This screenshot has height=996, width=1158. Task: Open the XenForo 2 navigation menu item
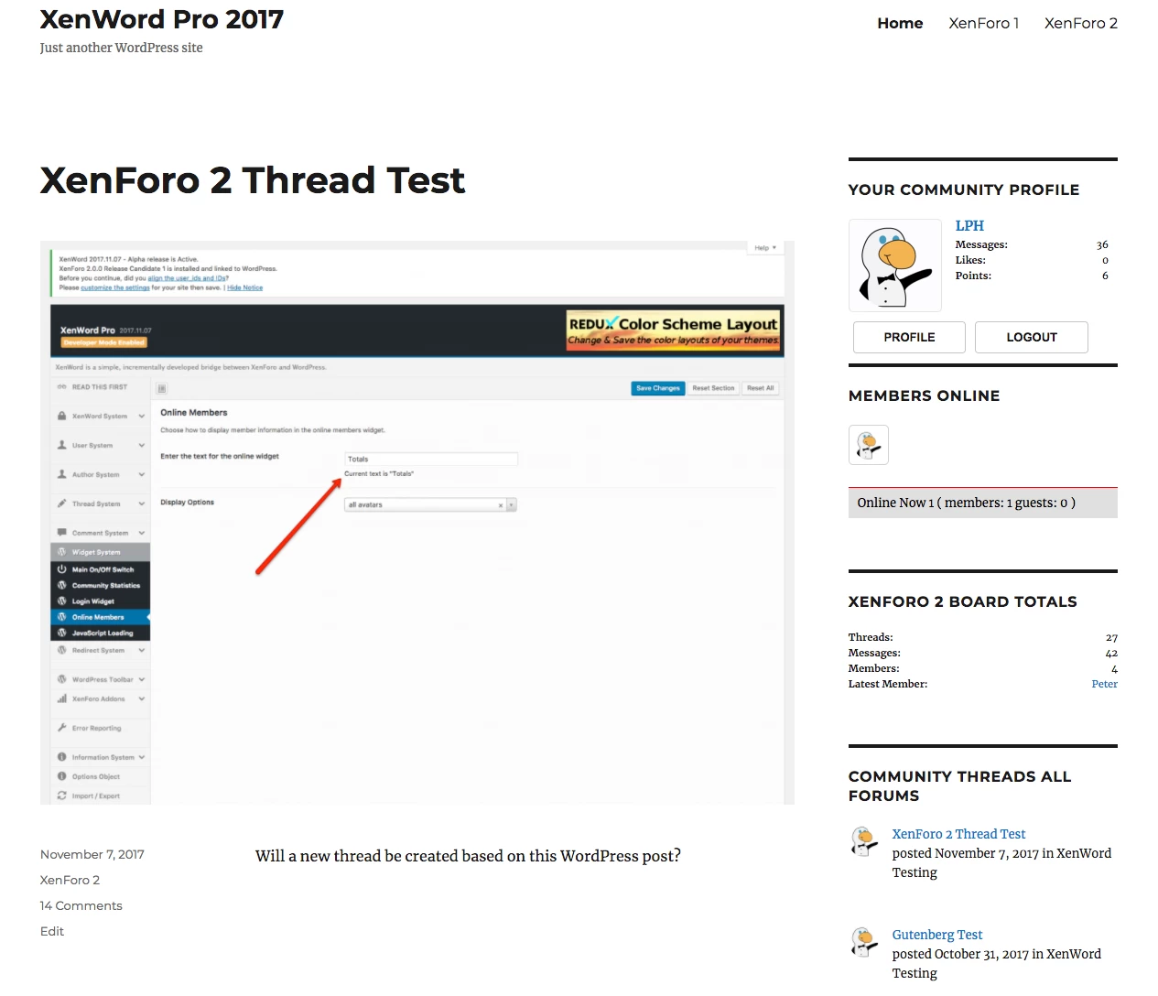[x=1080, y=23]
